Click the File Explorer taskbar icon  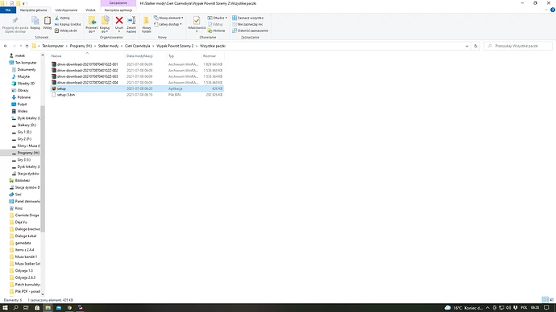point(48,308)
